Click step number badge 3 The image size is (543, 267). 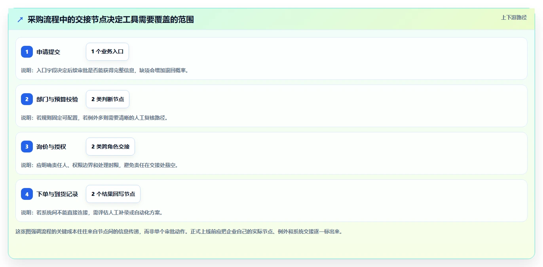pos(27,147)
